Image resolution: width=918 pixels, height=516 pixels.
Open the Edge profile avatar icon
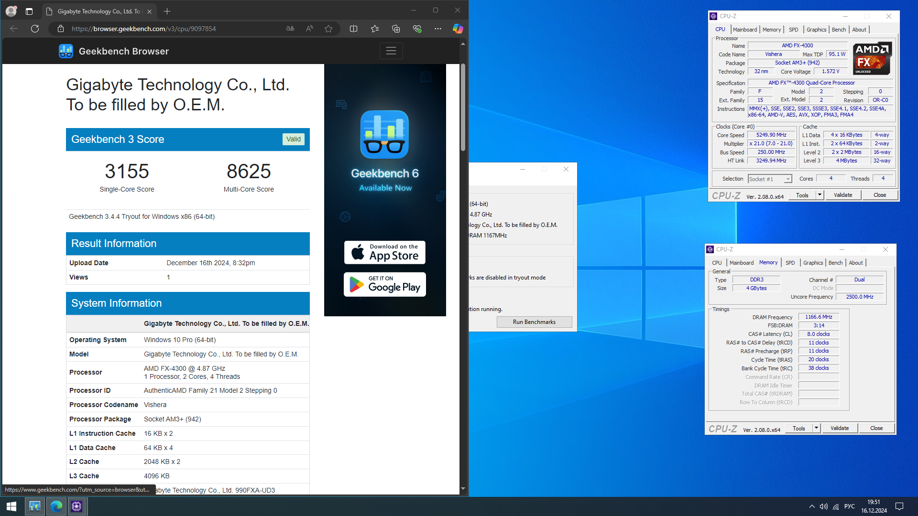pyautogui.click(x=11, y=11)
